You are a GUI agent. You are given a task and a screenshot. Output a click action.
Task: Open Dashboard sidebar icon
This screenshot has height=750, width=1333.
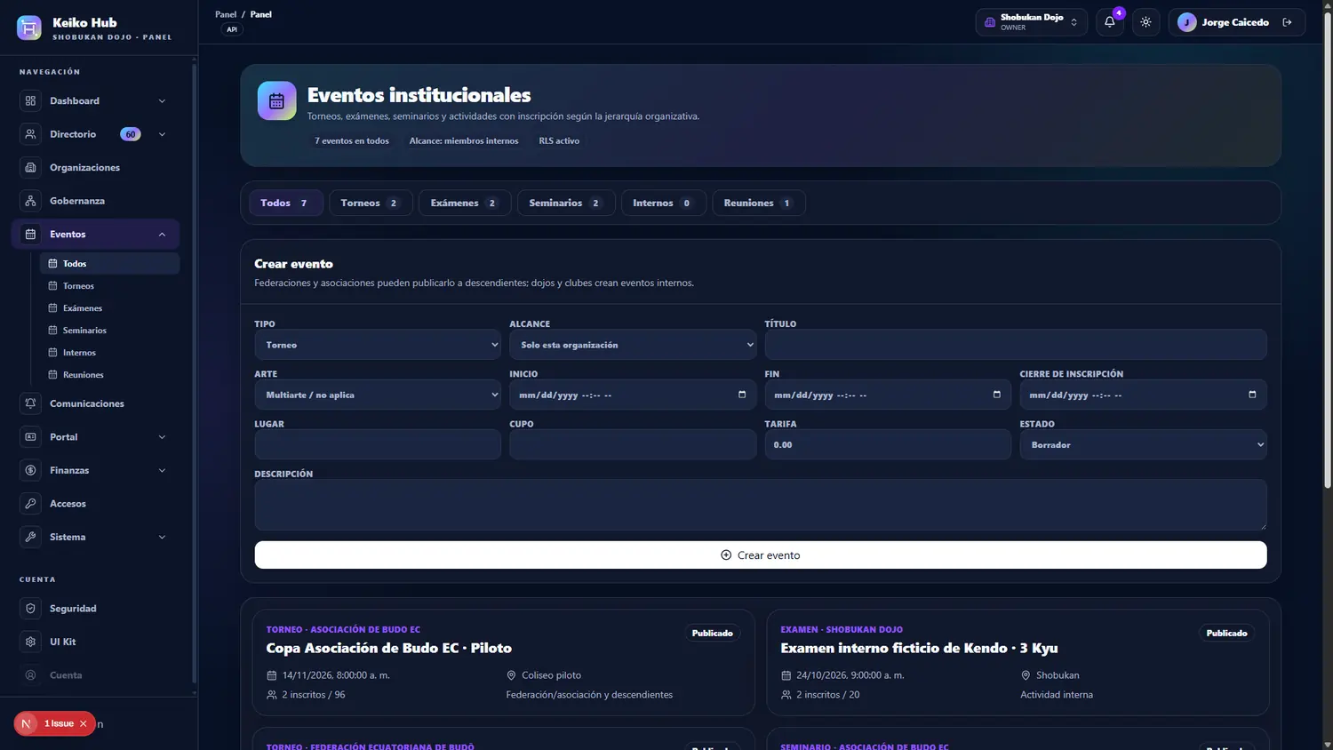pos(30,101)
